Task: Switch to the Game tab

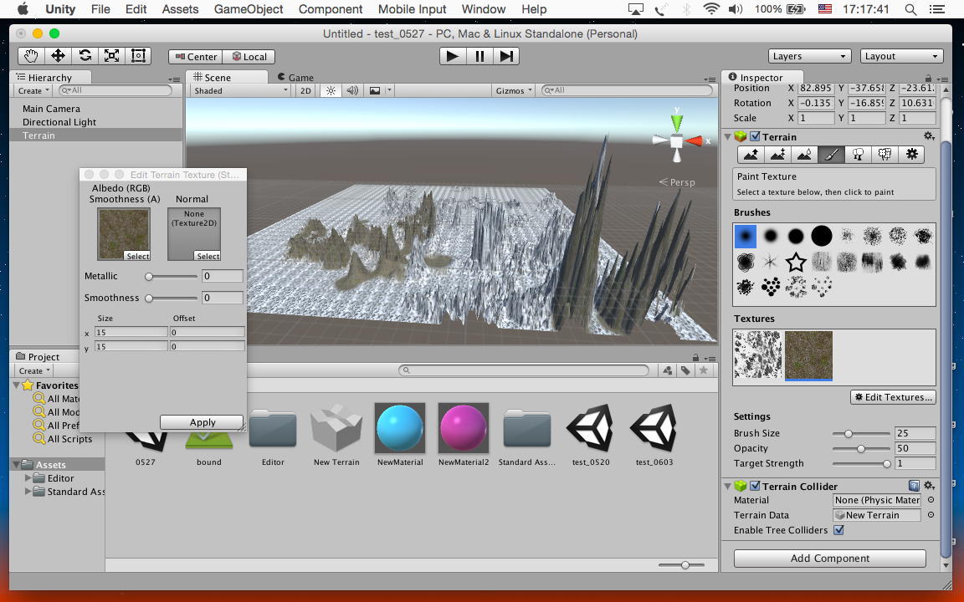Action: pos(295,77)
